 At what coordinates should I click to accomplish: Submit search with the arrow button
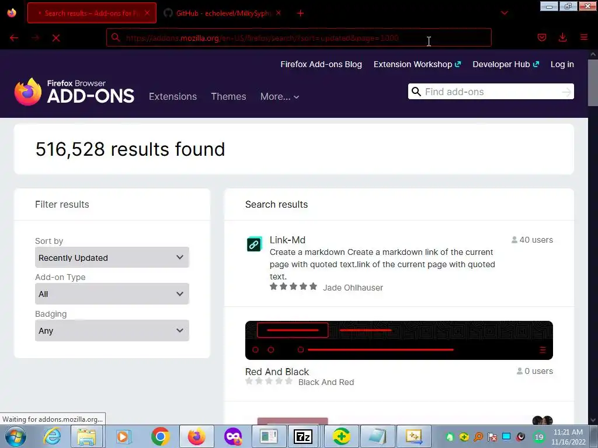coord(566,92)
